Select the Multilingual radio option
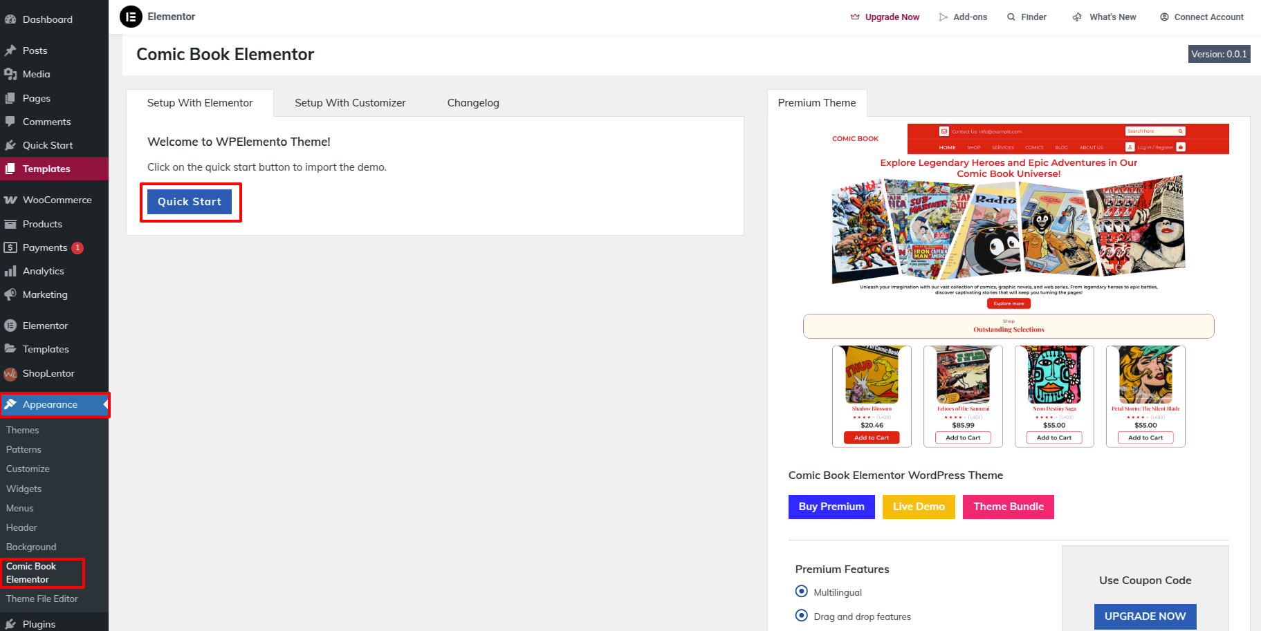Screen dimensions: 1261x631 pyautogui.click(x=802, y=592)
